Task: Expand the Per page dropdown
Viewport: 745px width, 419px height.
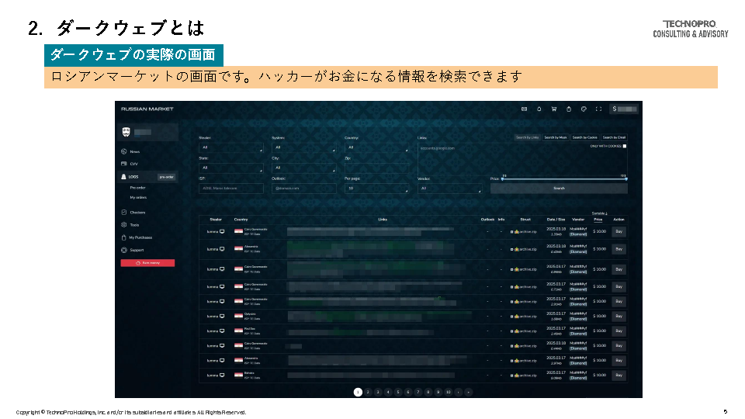Action: 377,188
